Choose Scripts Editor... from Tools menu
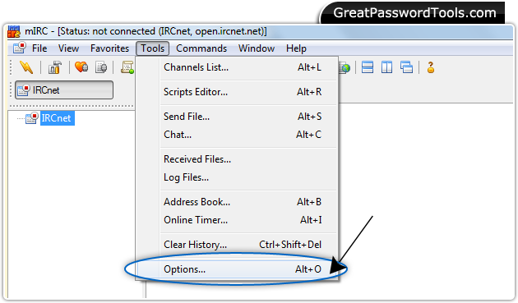 [237, 92]
